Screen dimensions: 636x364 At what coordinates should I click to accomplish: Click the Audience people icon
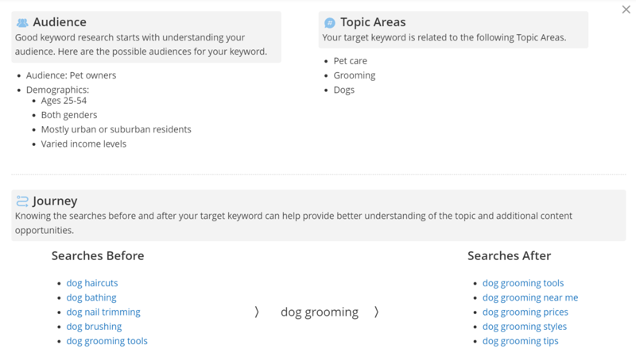[x=22, y=23]
